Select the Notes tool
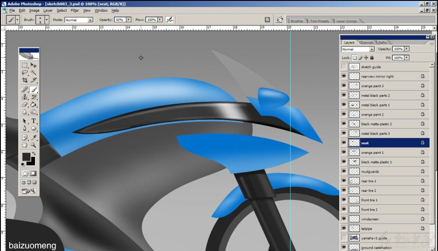Image resolution: width=438 pixels, height=251 pixels. pos(24,137)
